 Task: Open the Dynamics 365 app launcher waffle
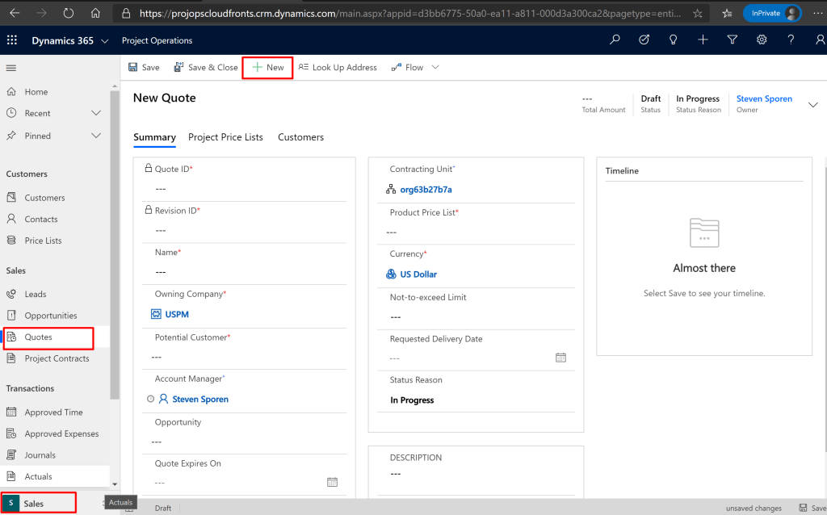click(12, 41)
